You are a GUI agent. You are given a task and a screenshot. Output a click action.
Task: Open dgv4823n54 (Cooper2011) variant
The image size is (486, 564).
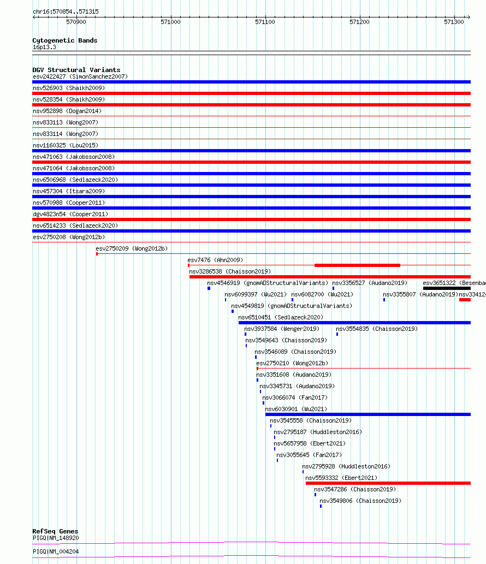click(x=70, y=215)
